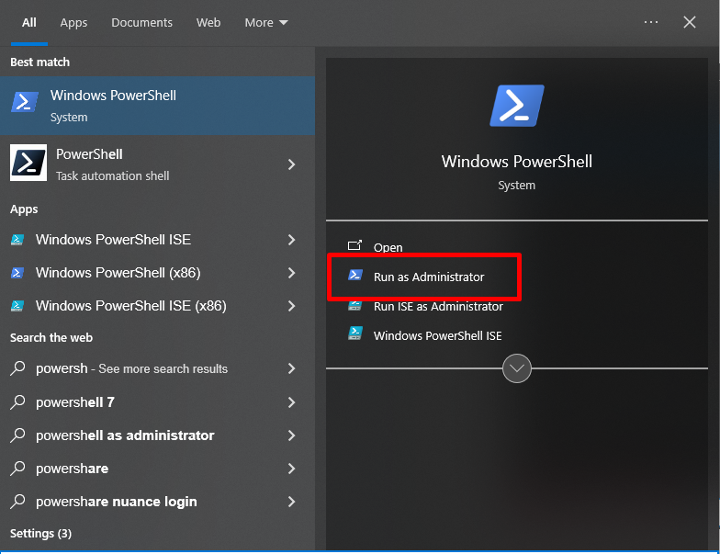Select the 'powershare nuance login' suggestion
The width and height of the screenshot is (720, 554).
click(158, 502)
